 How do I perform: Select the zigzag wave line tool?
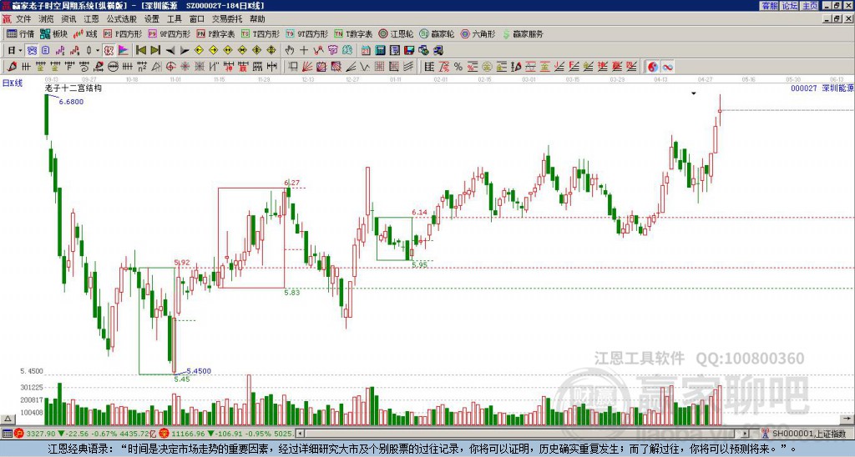click(x=365, y=67)
